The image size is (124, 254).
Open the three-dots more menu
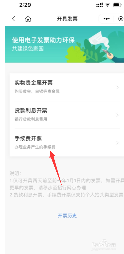pos(107,19)
